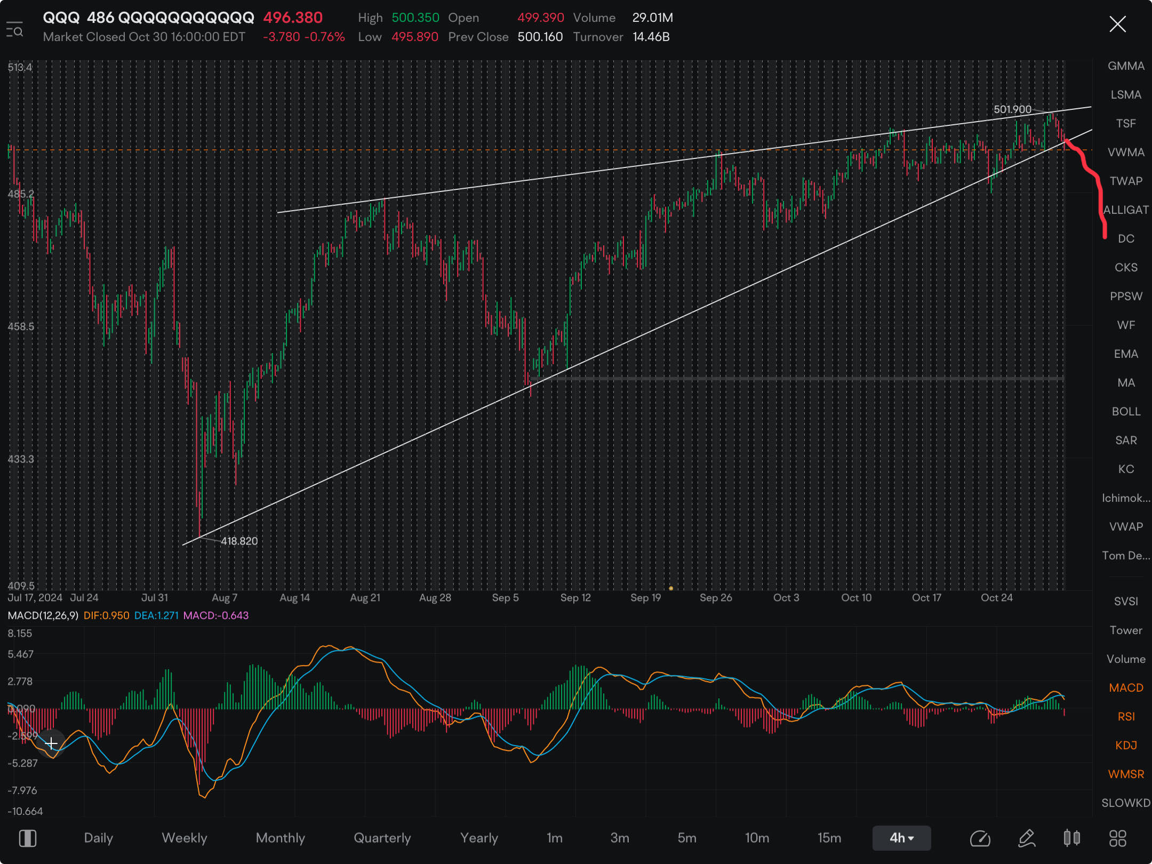This screenshot has height=864, width=1152.
Task: Enable the PPSW indicator
Action: tap(1126, 297)
